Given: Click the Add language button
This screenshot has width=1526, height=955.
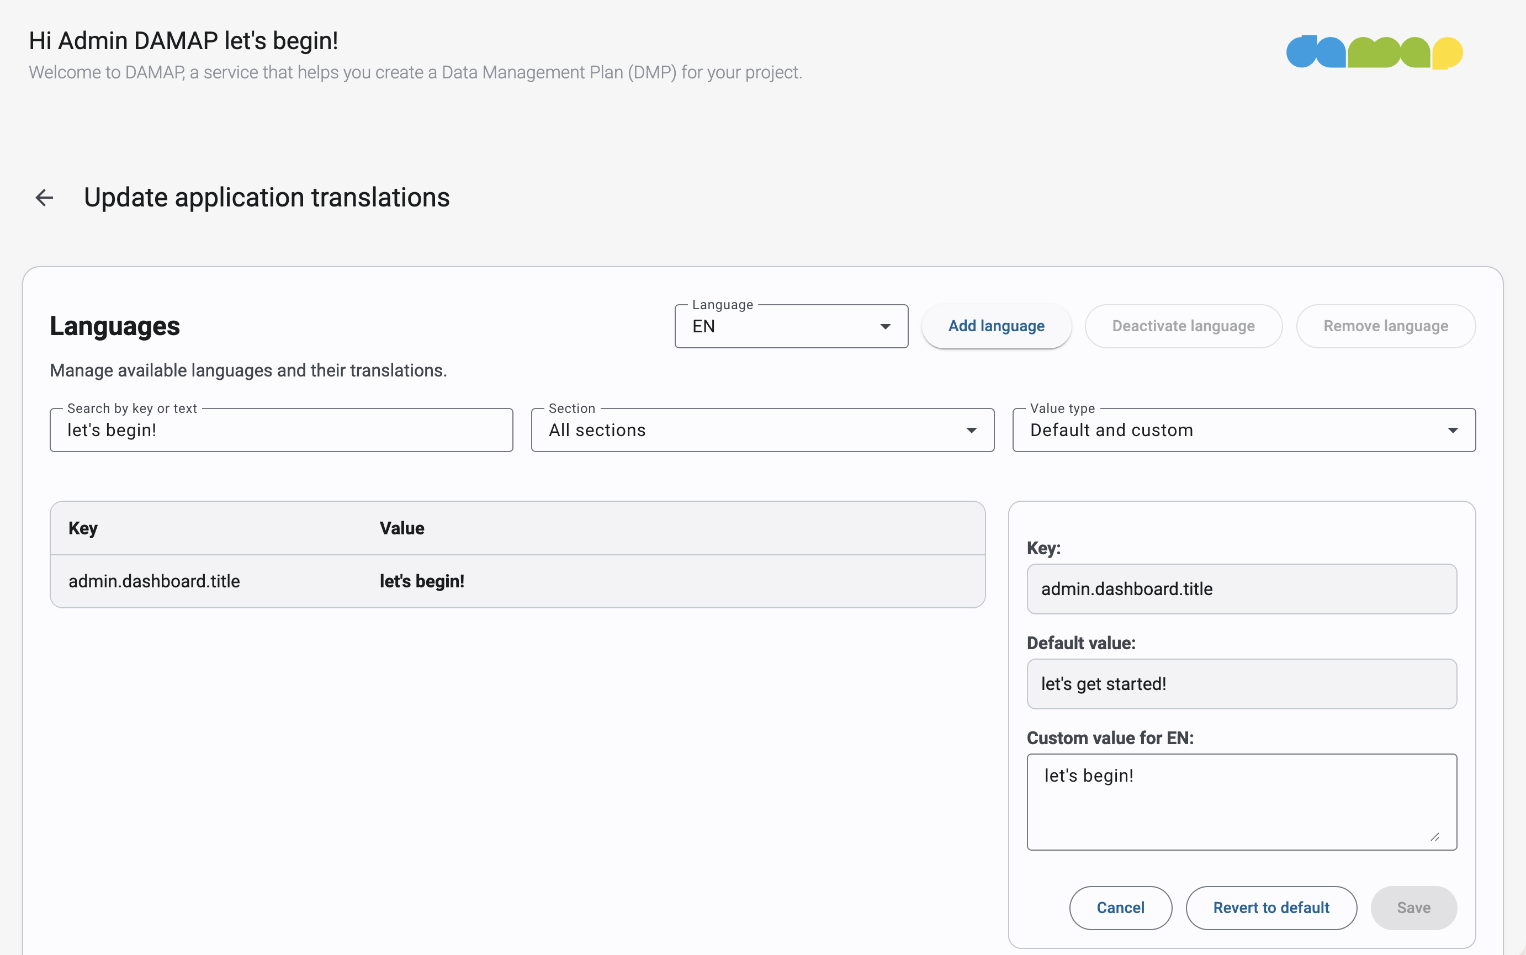Looking at the screenshot, I should pyautogui.click(x=996, y=326).
